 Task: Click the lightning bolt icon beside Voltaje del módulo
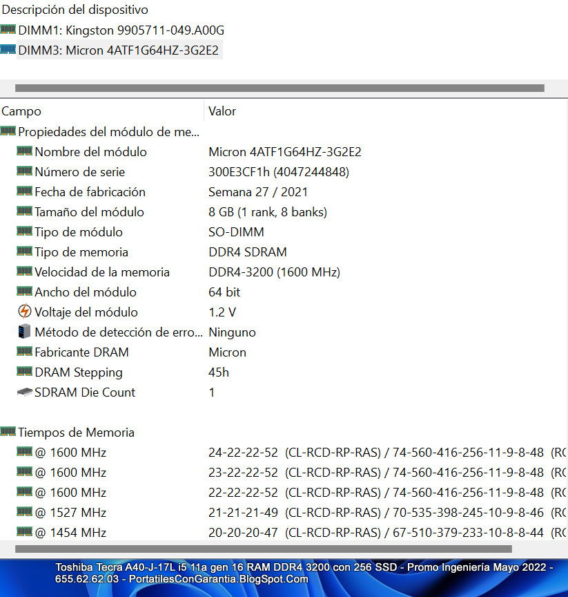pyautogui.click(x=25, y=312)
